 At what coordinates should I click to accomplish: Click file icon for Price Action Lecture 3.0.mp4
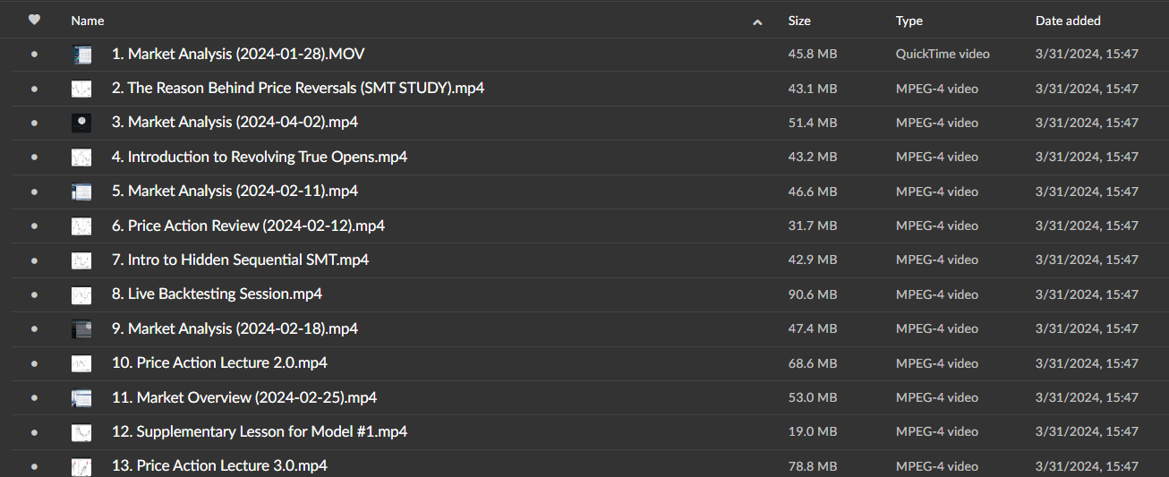click(81, 466)
